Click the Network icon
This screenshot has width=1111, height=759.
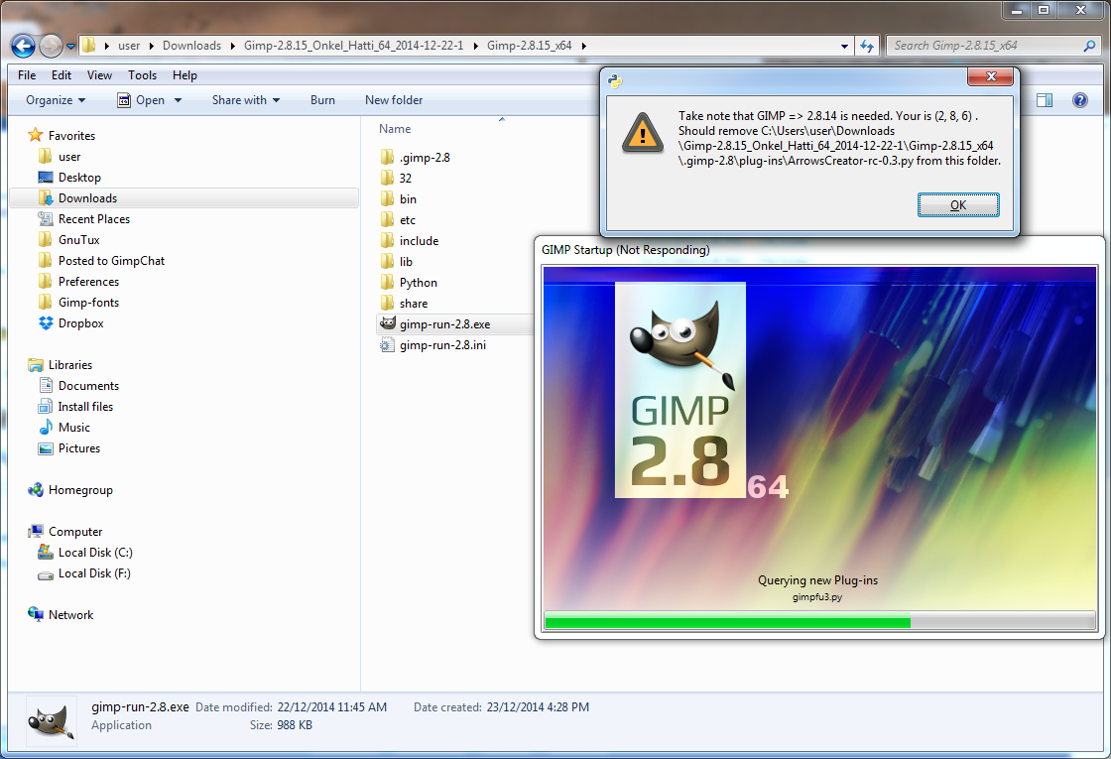36,614
